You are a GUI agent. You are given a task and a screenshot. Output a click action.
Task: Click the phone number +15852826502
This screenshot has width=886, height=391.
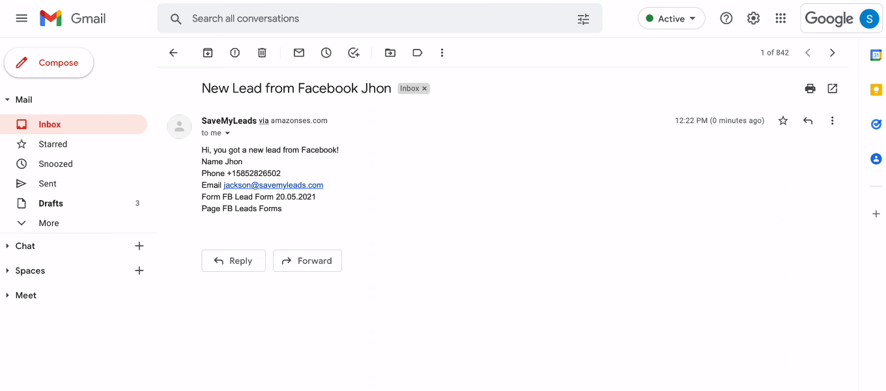point(253,173)
